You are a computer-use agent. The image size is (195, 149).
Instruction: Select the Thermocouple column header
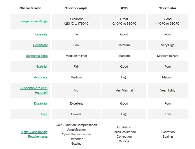coord(76,8)
